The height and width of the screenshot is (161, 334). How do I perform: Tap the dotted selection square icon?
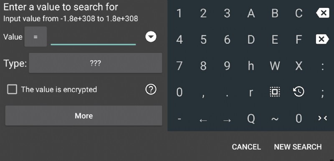[x=275, y=92]
